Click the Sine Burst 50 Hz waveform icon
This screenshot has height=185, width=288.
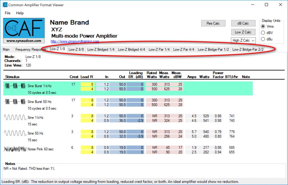(x=15, y=102)
